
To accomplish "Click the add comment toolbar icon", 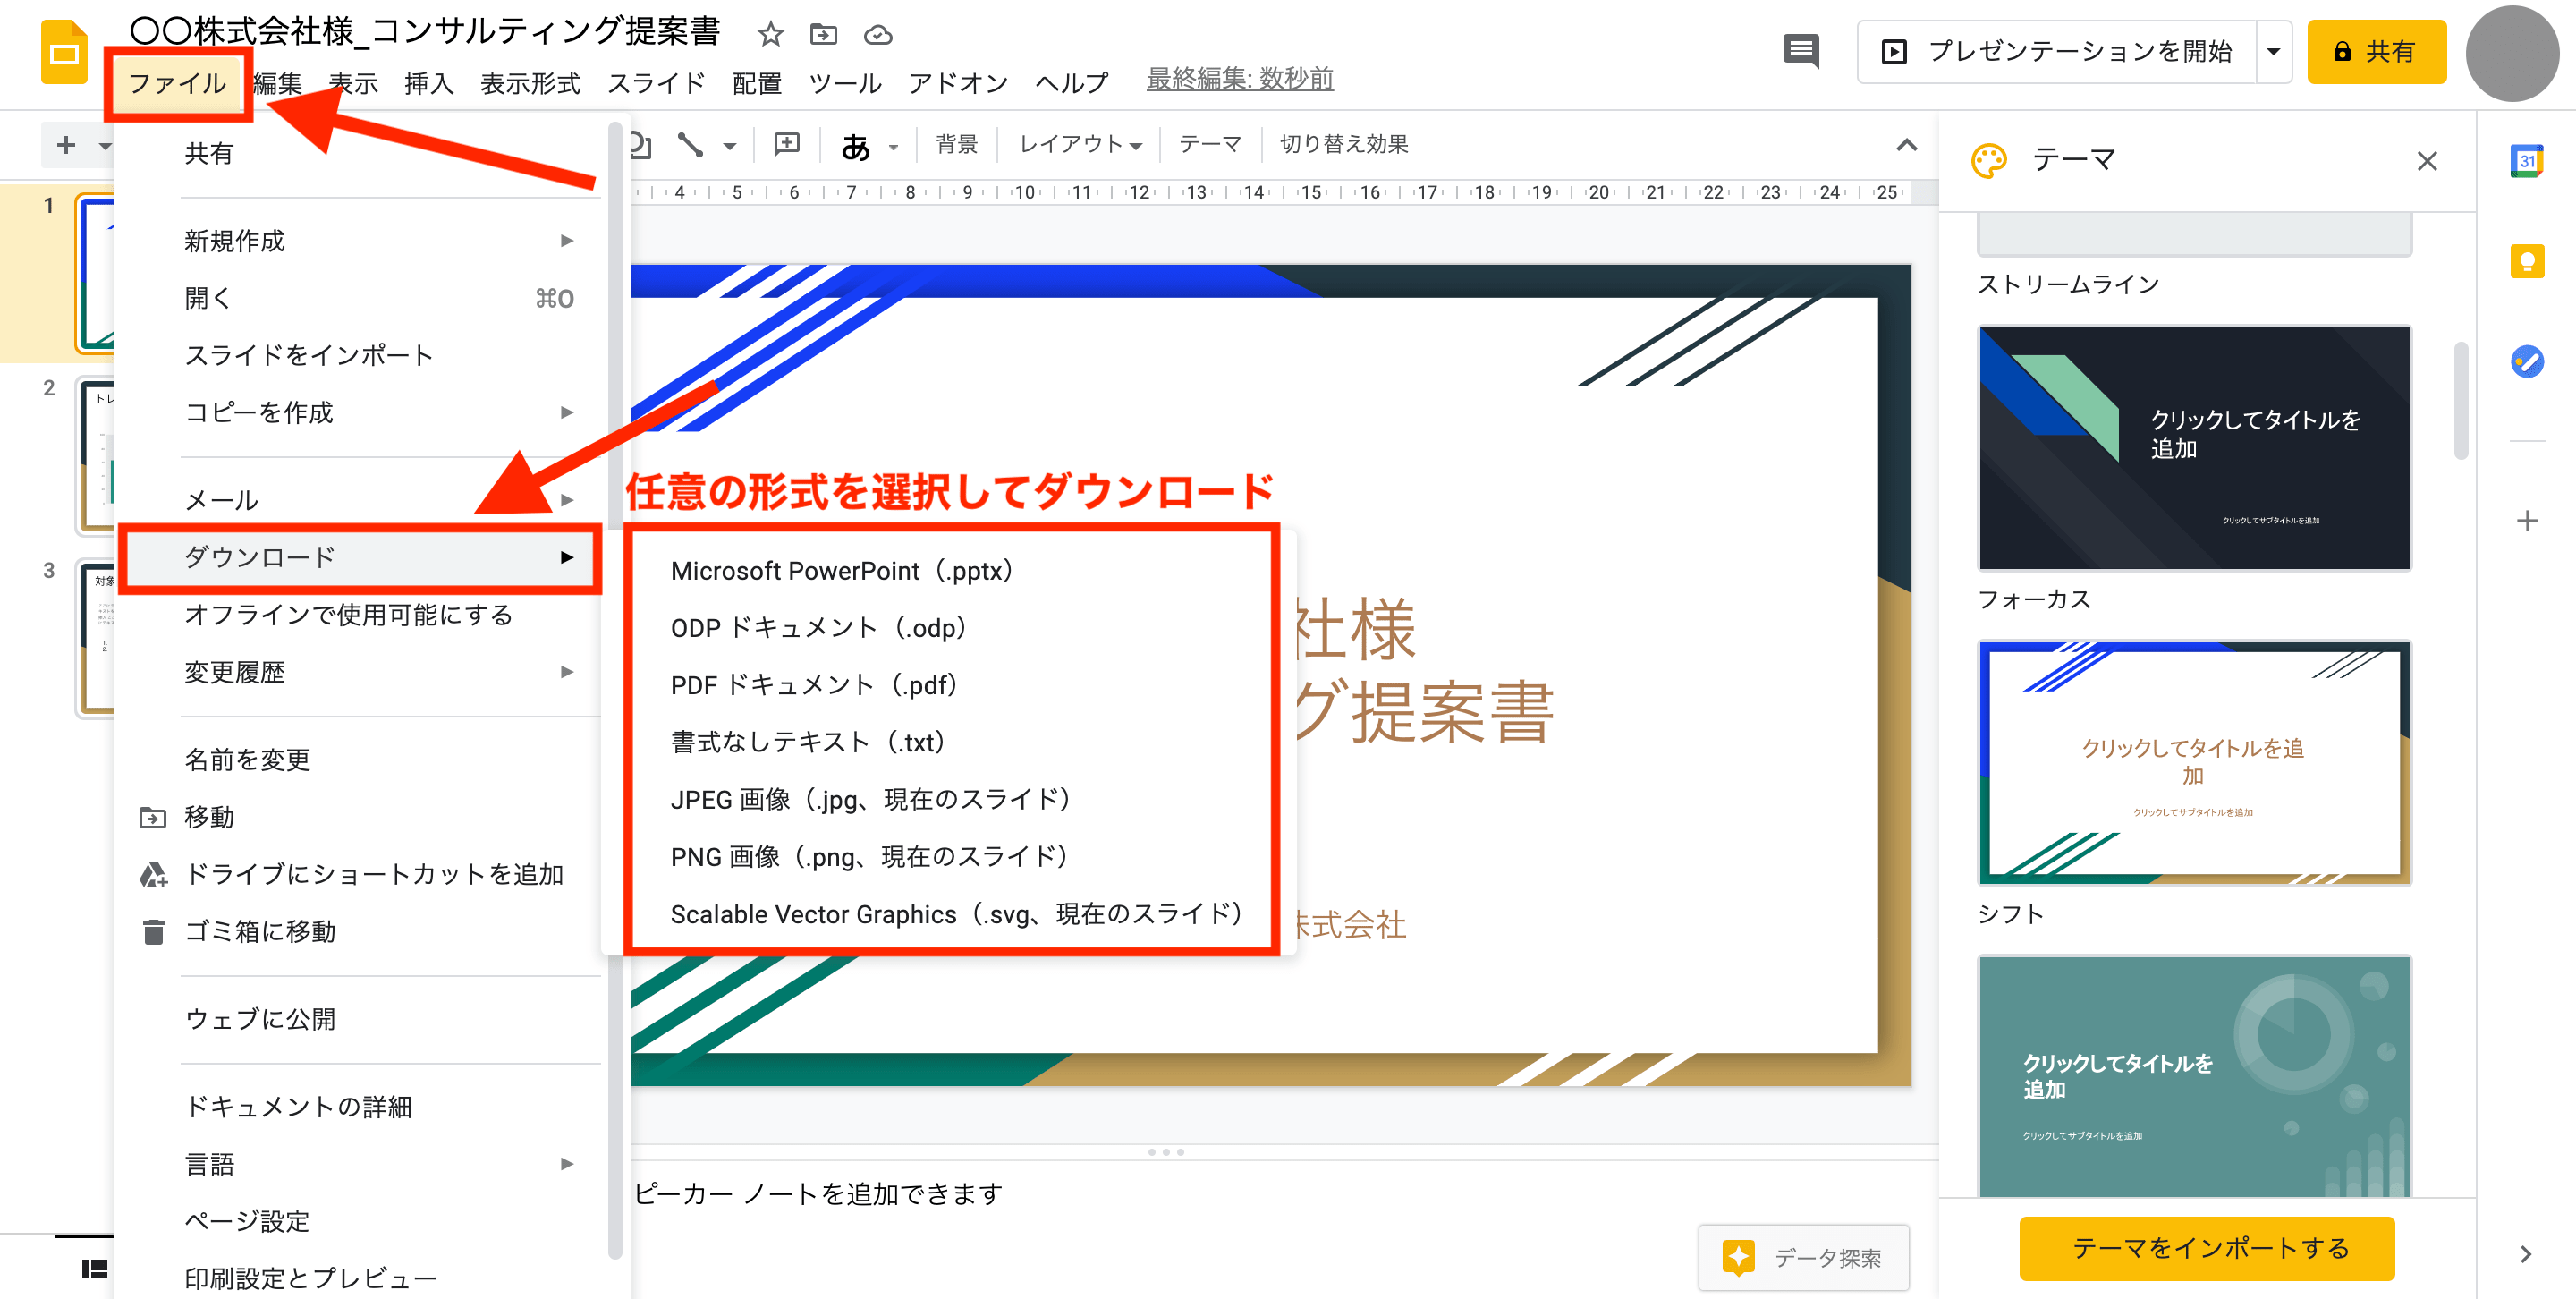I will pos(787,145).
